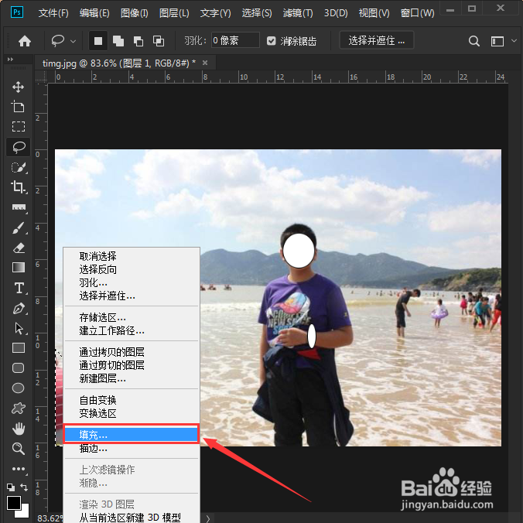Screen dimensions: 523x523
Task: Open the 视图(V) menu
Action: [x=374, y=13]
